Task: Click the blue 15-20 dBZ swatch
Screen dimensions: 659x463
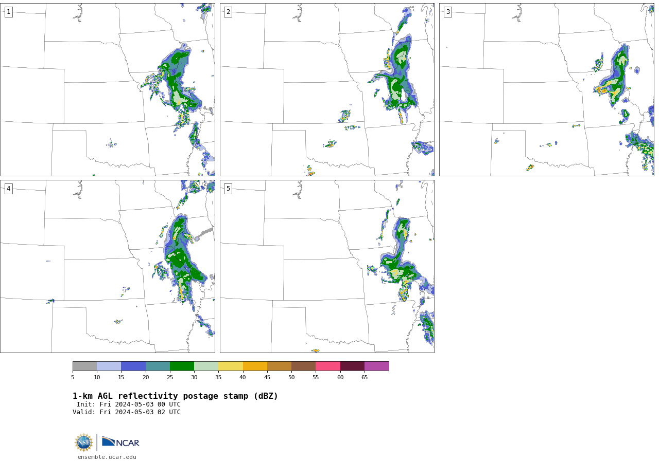Action: click(133, 366)
